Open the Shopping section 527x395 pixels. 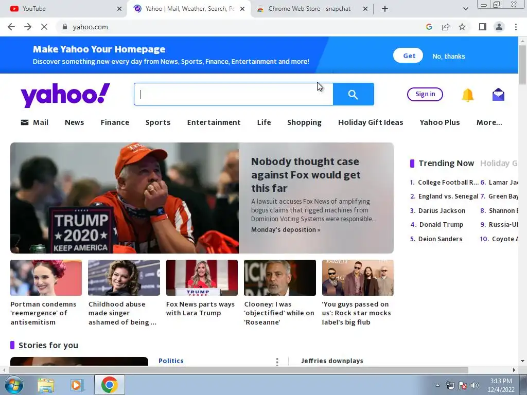304,122
